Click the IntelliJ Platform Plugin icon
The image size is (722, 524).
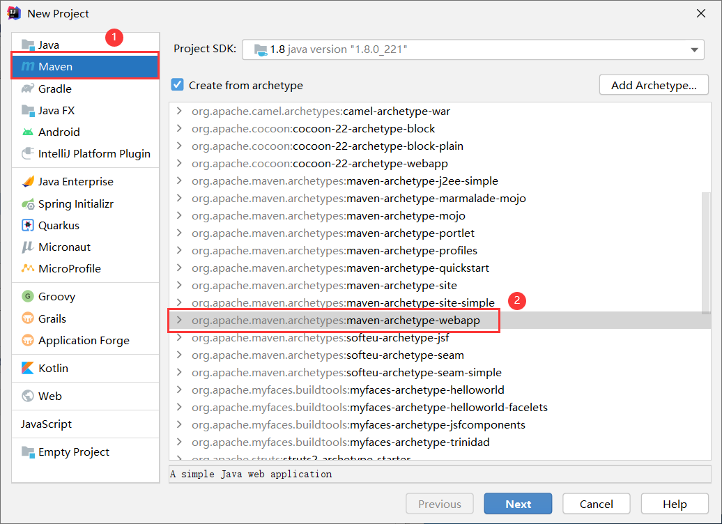(28, 153)
